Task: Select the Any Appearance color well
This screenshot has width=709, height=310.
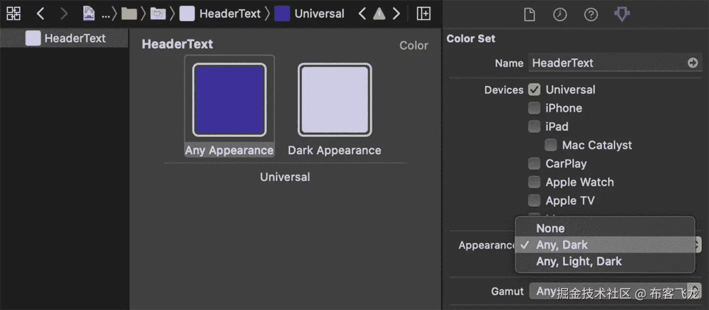Action: [229, 100]
